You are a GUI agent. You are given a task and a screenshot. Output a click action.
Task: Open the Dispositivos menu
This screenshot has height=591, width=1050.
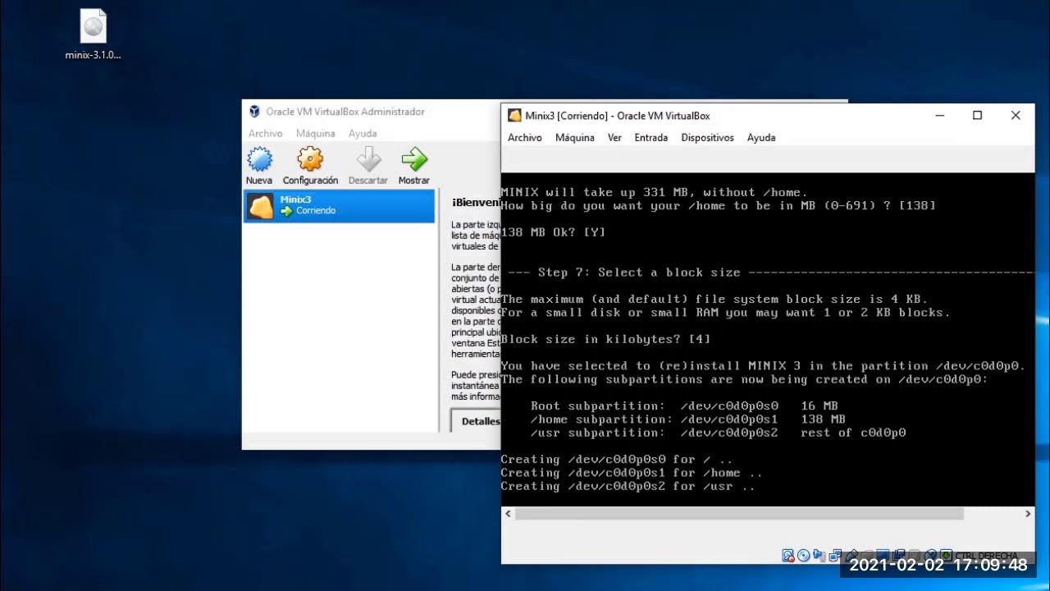tap(708, 138)
